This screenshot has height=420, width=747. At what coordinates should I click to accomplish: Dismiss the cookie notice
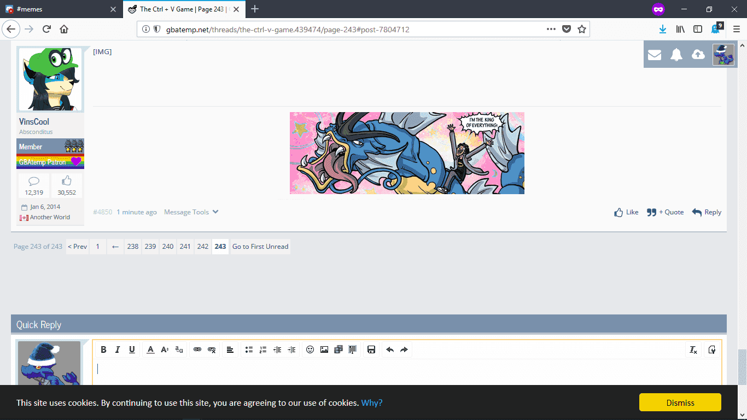[x=680, y=402]
